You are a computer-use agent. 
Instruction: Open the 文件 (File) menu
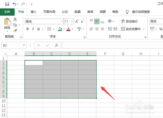(x=7, y=12)
